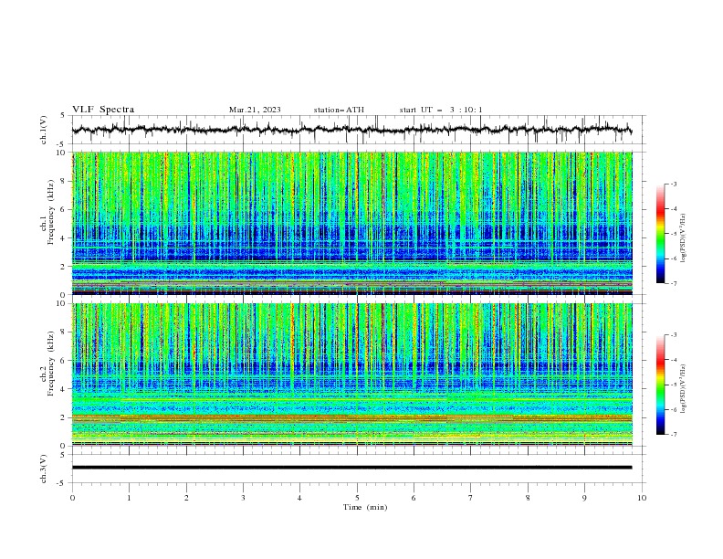The image size is (723, 559).
Task: Click the 'station=ATH' label
Action: click(x=339, y=110)
